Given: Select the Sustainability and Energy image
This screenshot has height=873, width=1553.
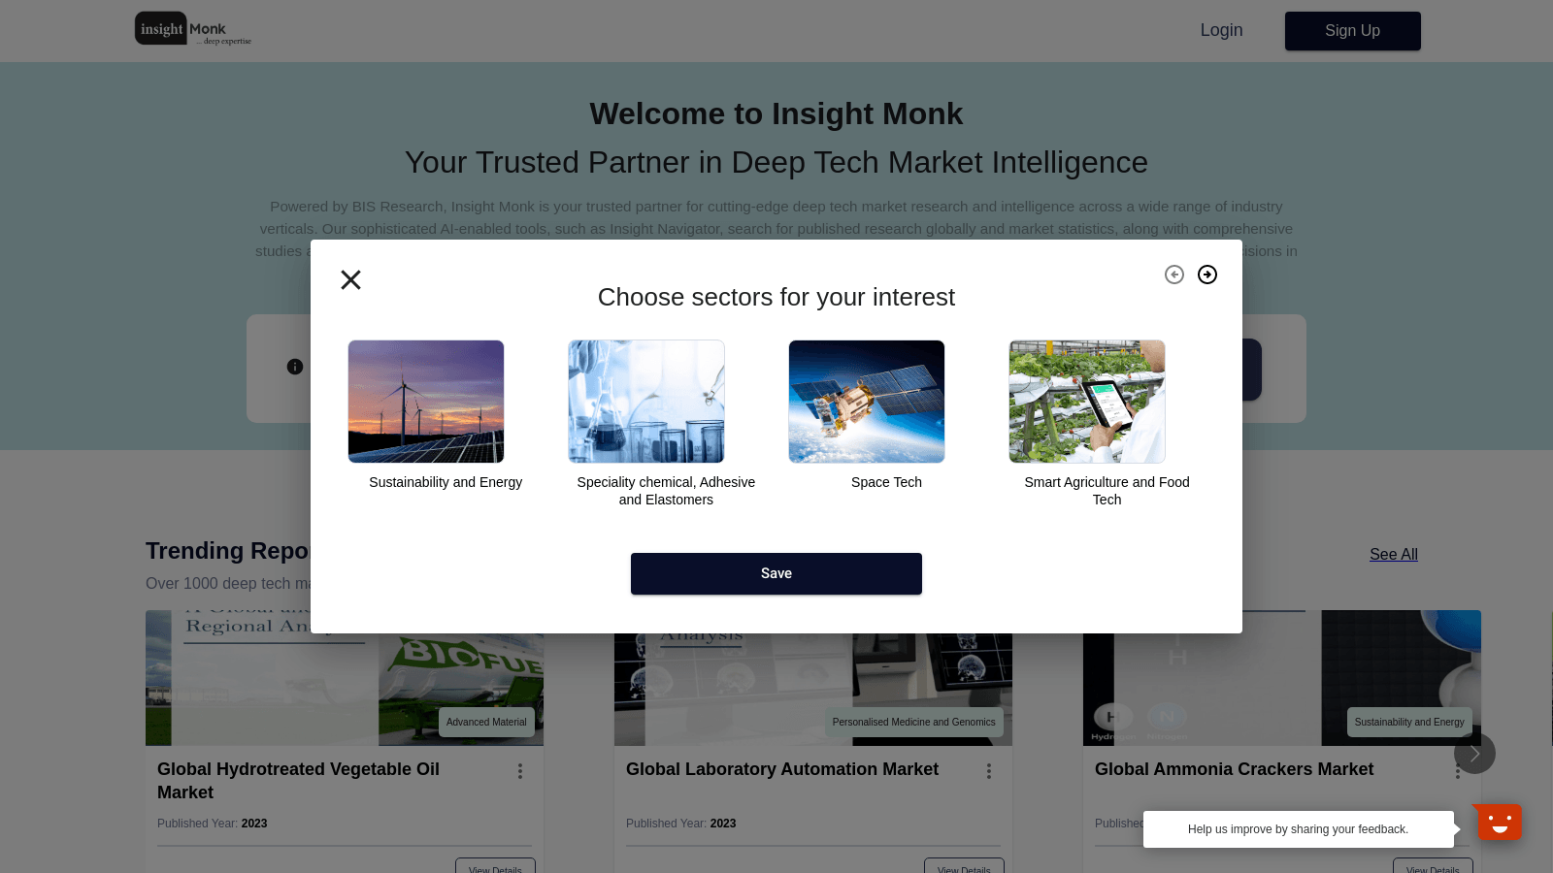Looking at the screenshot, I should click(x=426, y=402).
